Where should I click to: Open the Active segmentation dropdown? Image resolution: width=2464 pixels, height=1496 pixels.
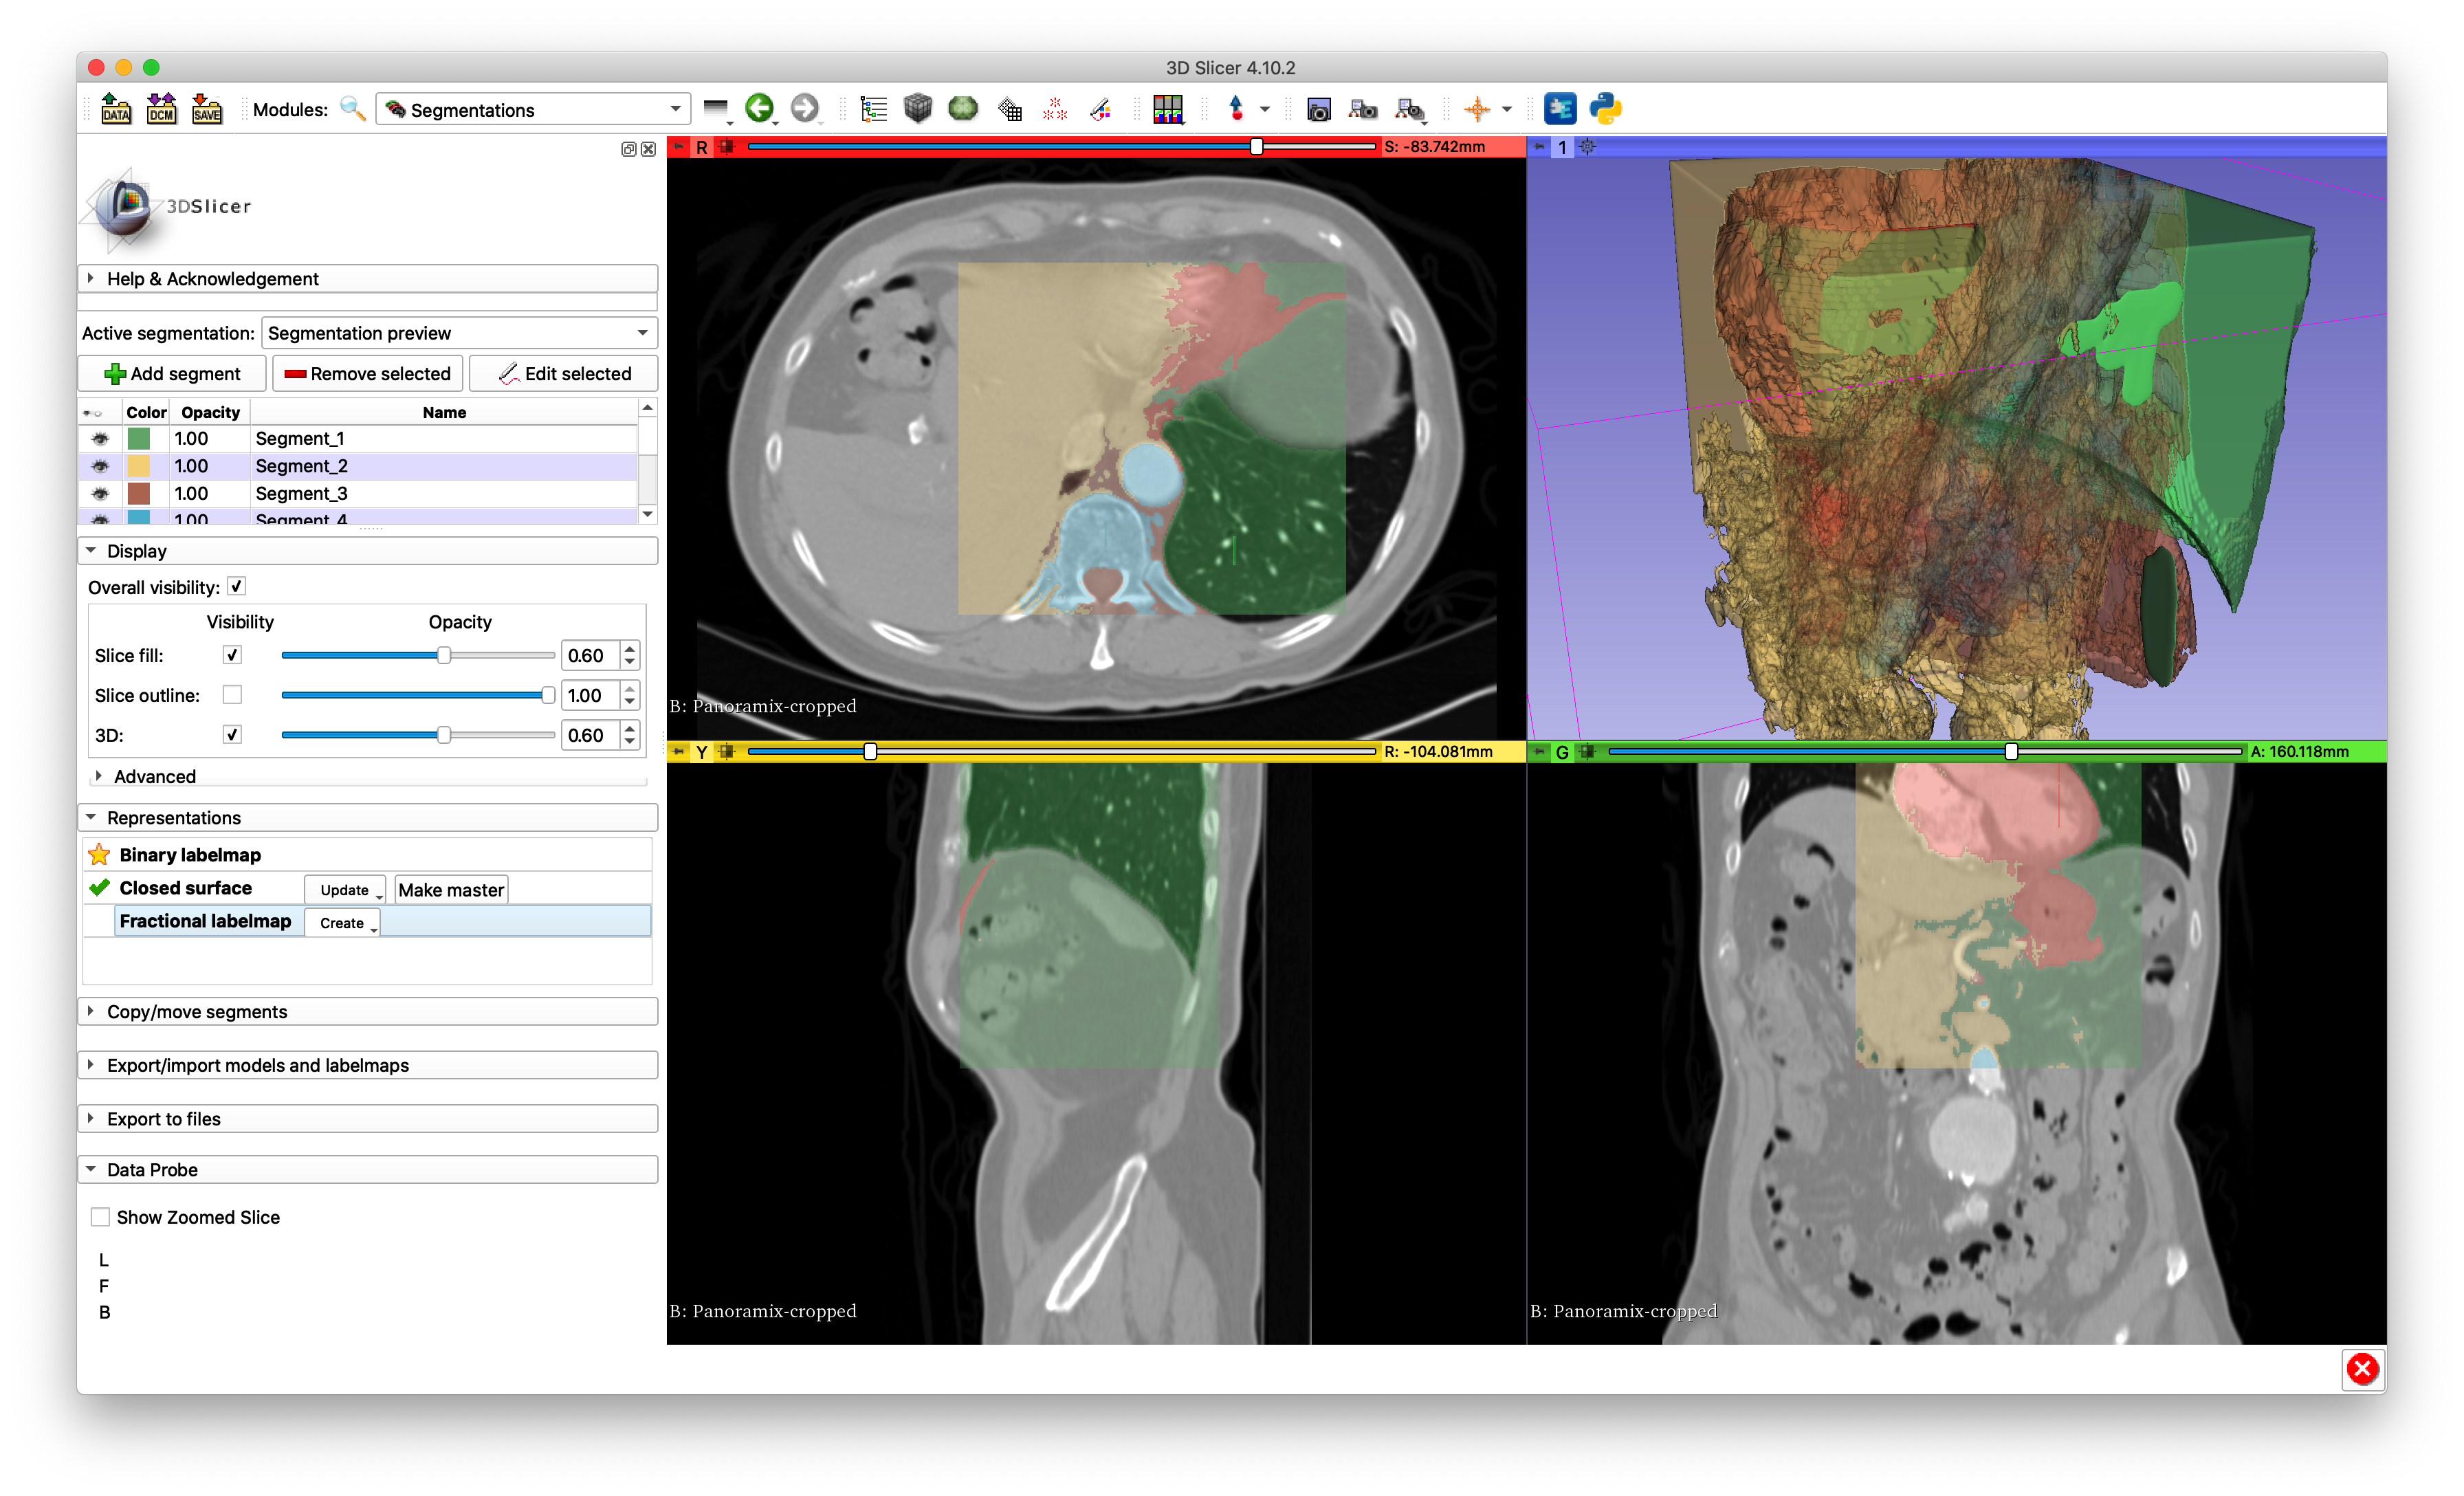tap(459, 333)
